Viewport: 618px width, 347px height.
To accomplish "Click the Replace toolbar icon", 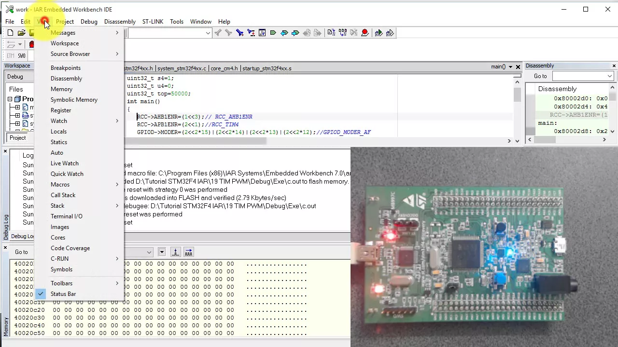I will [251, 33].
